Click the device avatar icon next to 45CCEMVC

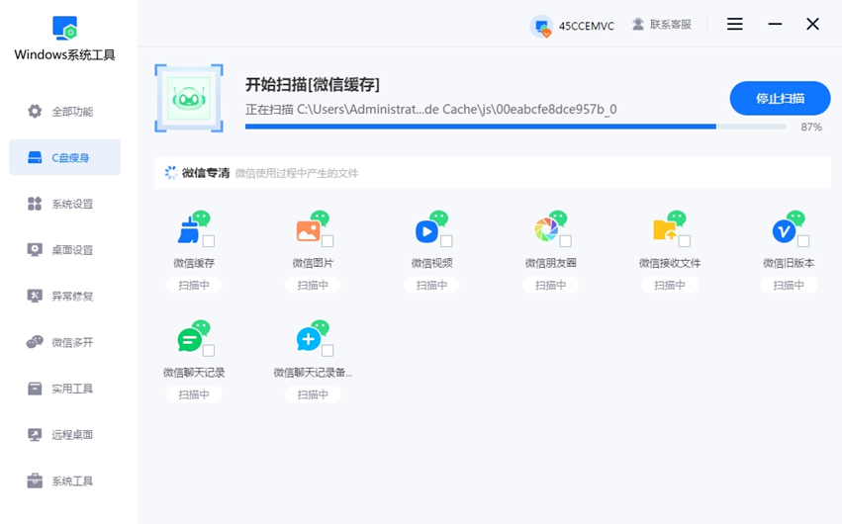click(541, 26)
